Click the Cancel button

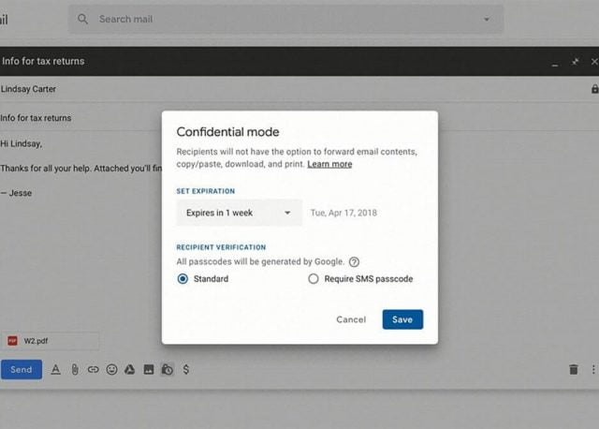351,319
